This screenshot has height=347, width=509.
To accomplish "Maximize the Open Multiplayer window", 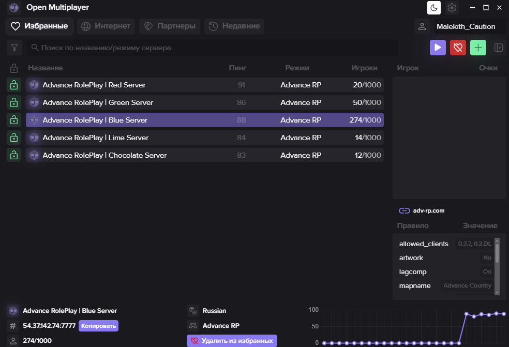I will [x=486, y=7].
